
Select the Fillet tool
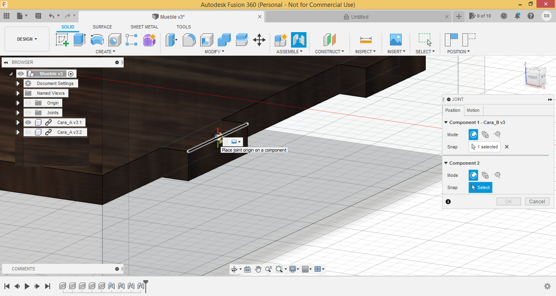[x=189, y=40]
